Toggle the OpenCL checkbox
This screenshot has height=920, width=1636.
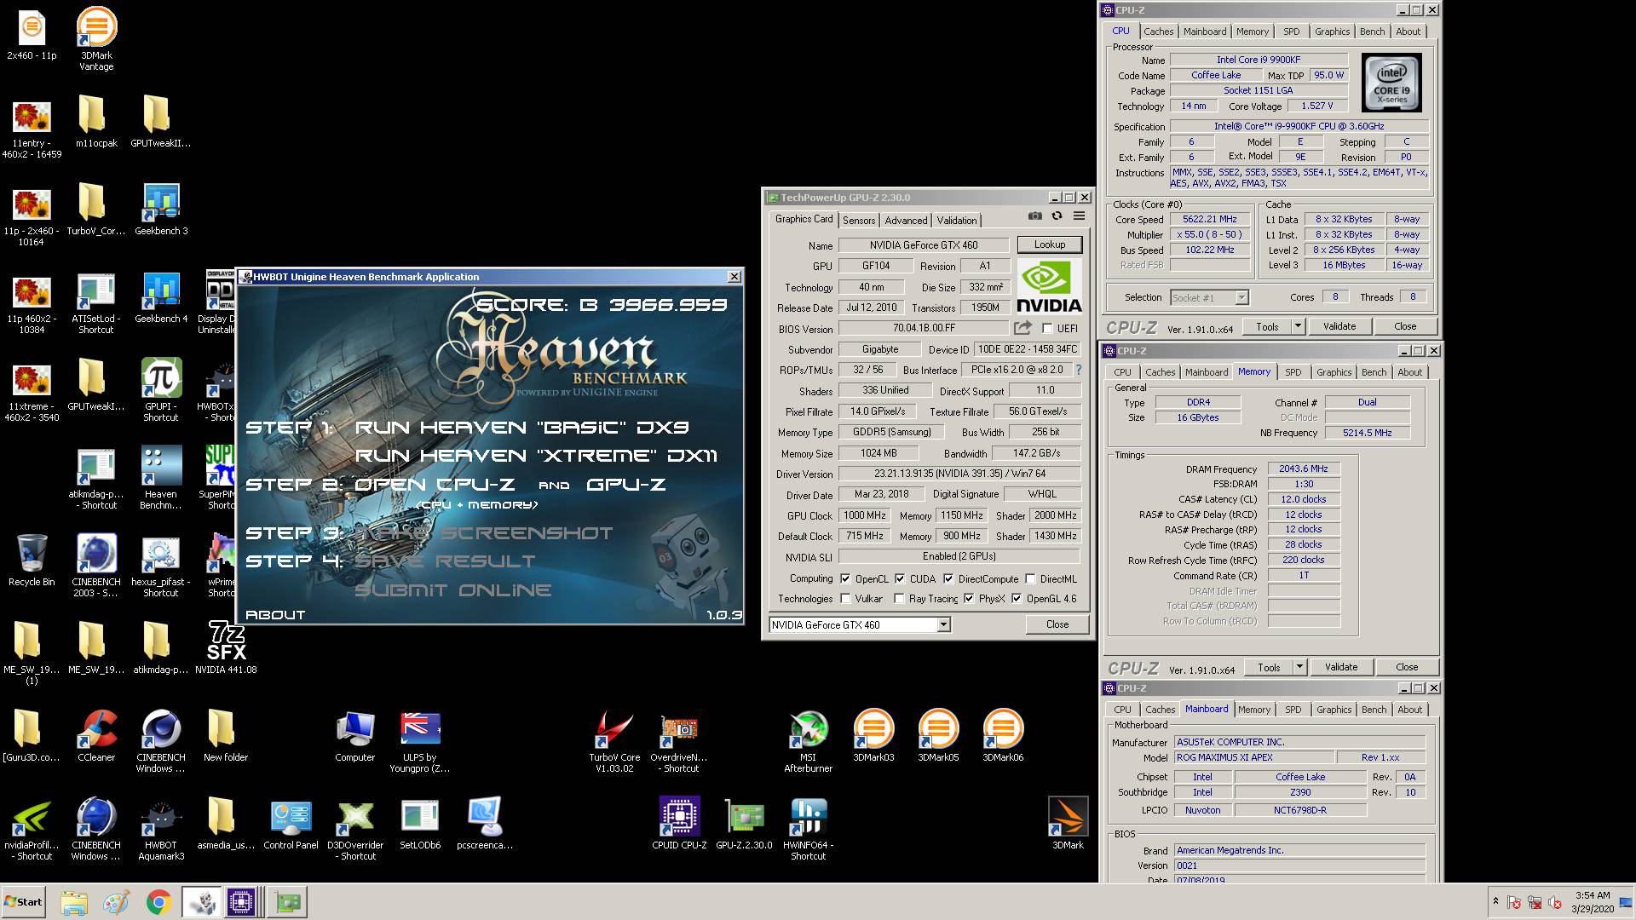click(845, 578)
